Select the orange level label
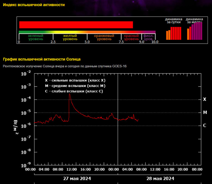212x184 pixels. tap(104, 37)
